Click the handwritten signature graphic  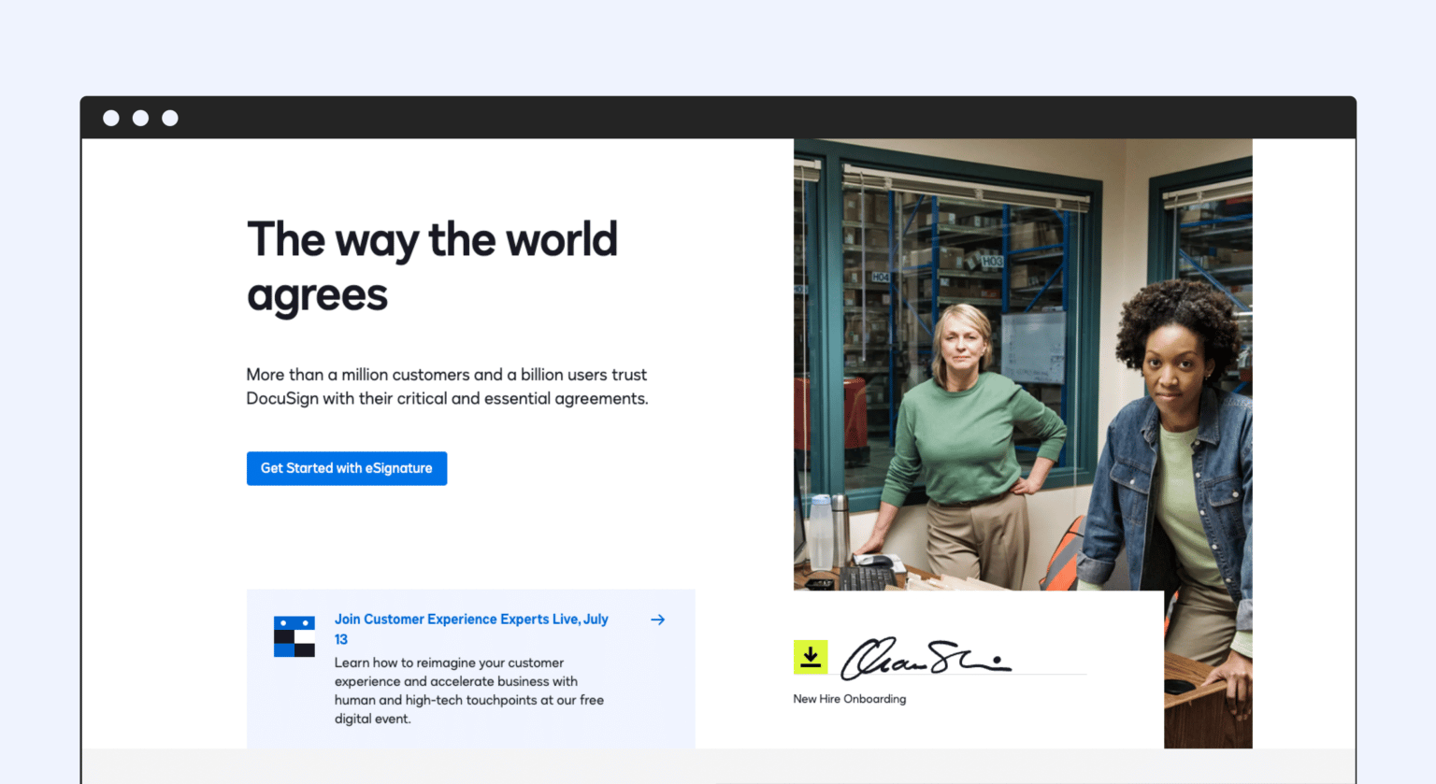924,657
